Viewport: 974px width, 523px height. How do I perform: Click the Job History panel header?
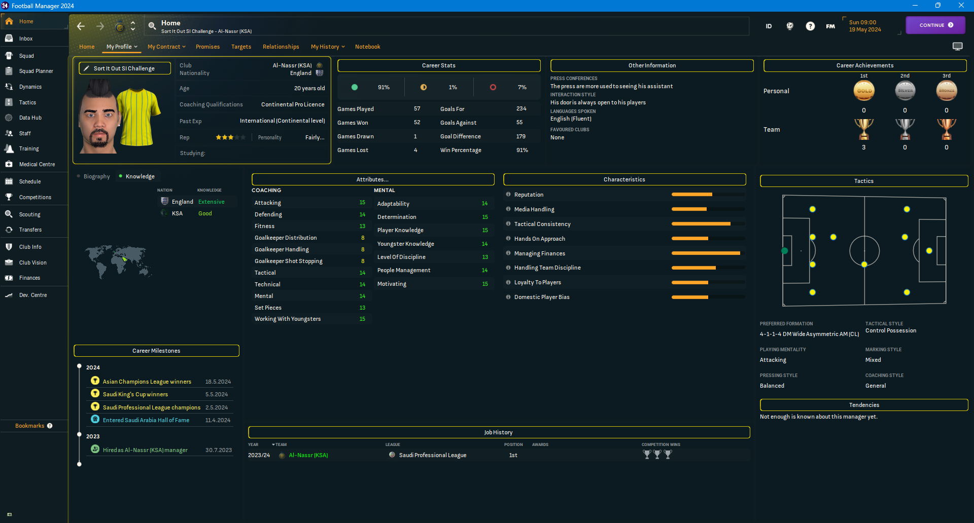(499, 433)
